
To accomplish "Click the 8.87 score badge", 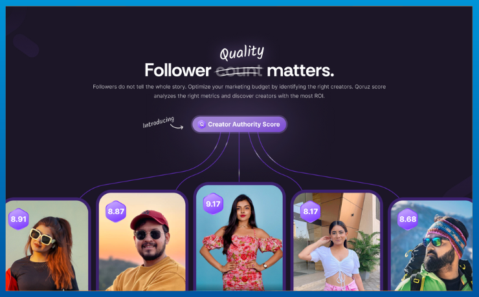I will coord(116,211).
